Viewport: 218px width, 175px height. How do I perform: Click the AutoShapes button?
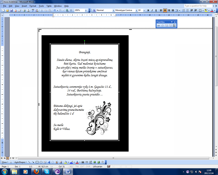click(x=20, y=162)
